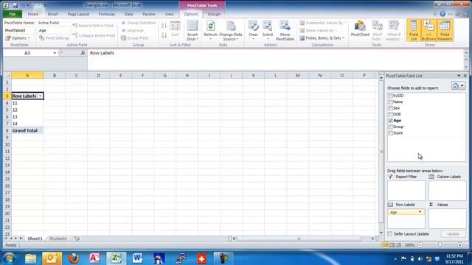
Task: Click the PivotTable Name input field
Action: coord(19,30)
